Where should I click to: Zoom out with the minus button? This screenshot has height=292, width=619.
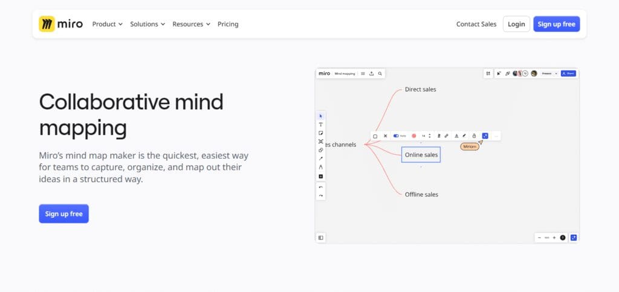pos(539,238)
